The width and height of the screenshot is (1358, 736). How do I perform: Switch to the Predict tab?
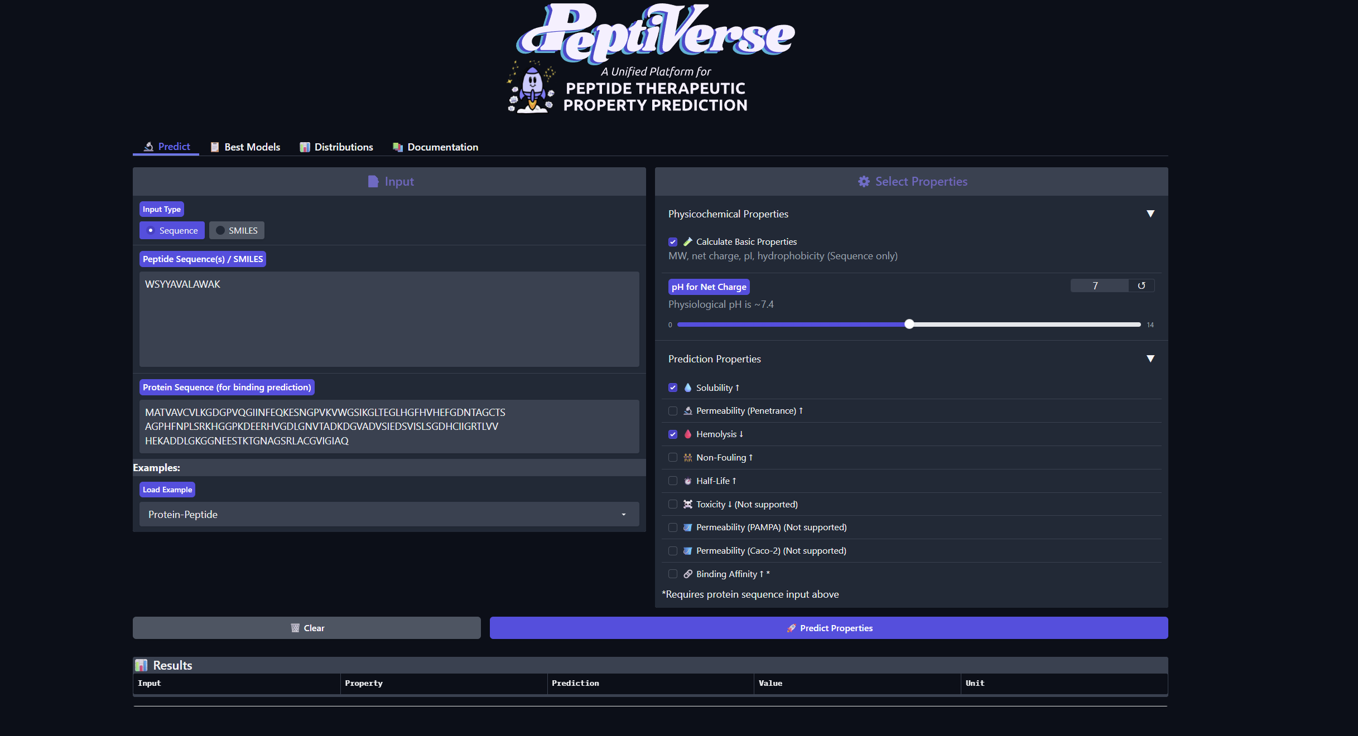[166, 147]
